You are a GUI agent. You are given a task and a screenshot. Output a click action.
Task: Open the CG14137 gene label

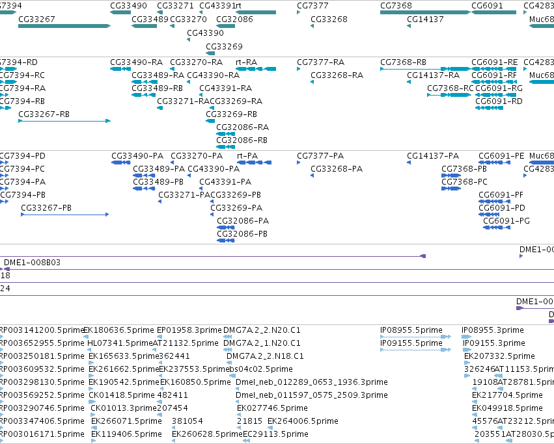[425, 20]
